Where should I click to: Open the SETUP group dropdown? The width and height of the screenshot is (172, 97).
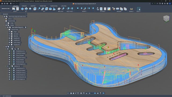pyautogui.click(x=15, y=11)
